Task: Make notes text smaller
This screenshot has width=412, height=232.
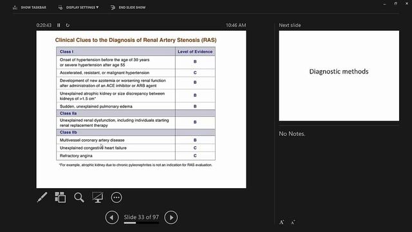Action: point(293,222)
